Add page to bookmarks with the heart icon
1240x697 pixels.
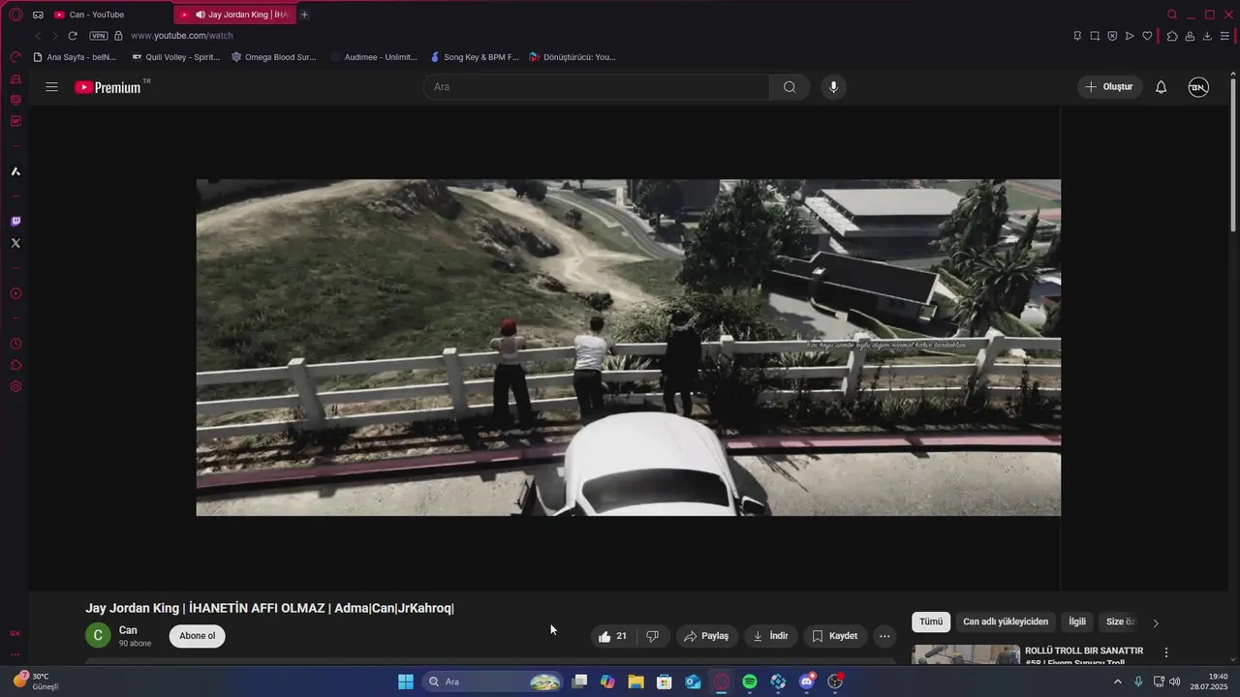click(1147, 36)
